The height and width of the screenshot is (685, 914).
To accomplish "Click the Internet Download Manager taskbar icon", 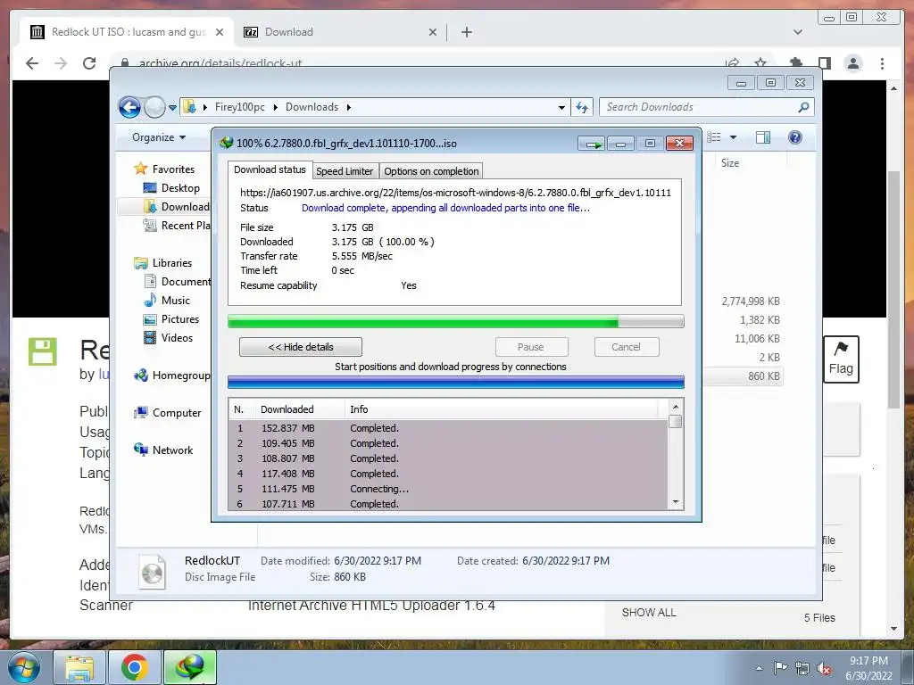I will (x=190, y=667).
